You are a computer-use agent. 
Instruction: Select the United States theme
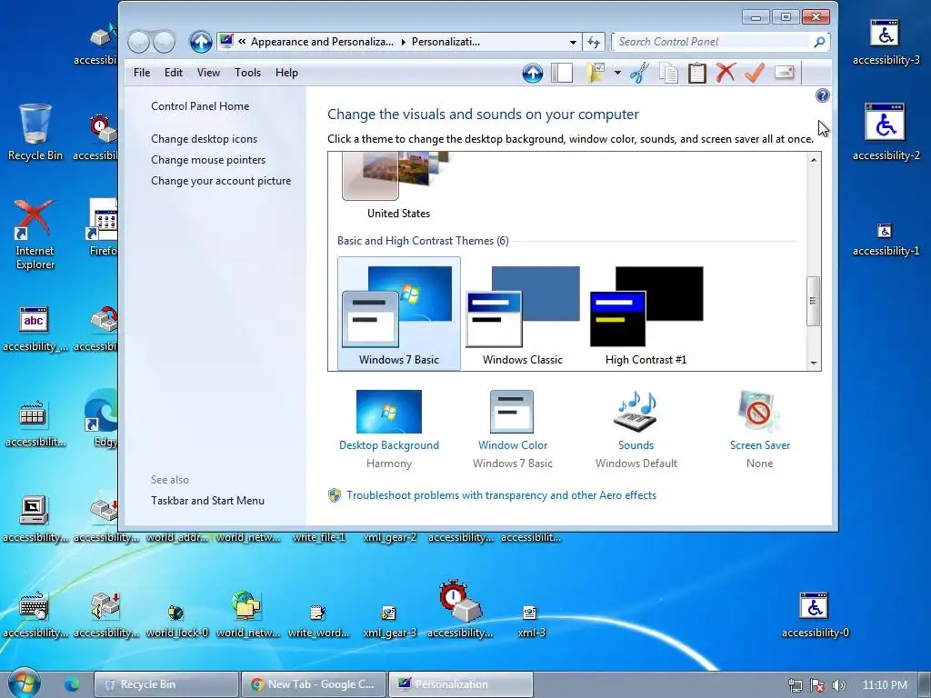point(398,187)
